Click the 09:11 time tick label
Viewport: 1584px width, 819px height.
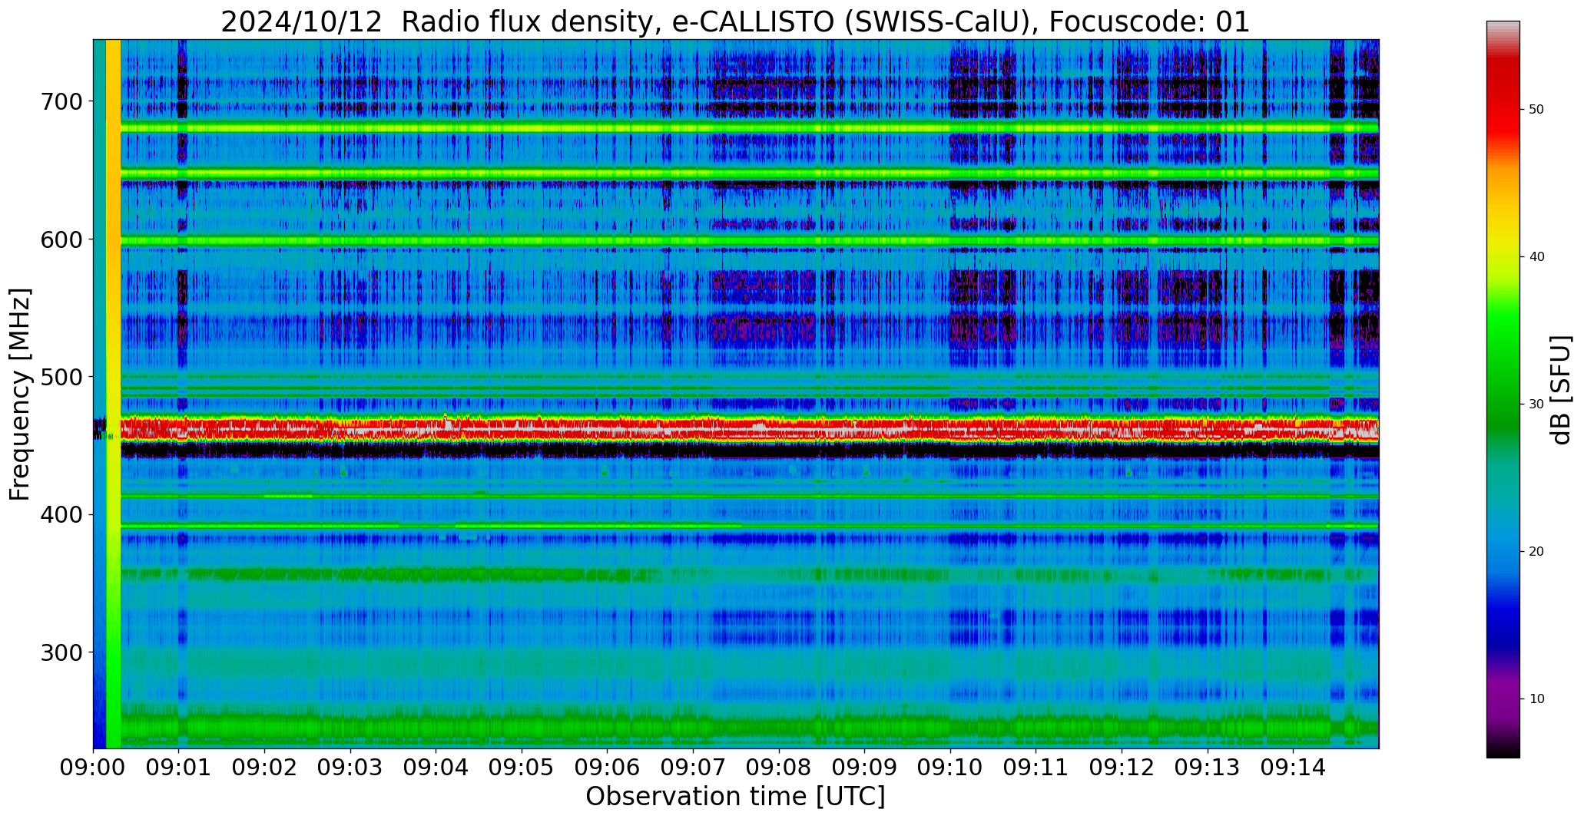(x=1036, y=768)
